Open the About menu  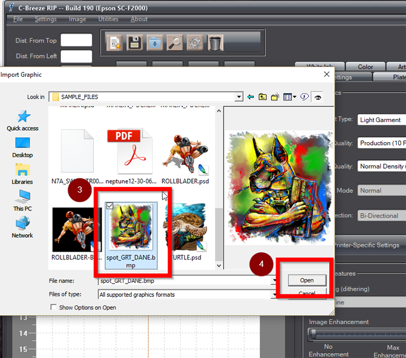coord(139,19)
